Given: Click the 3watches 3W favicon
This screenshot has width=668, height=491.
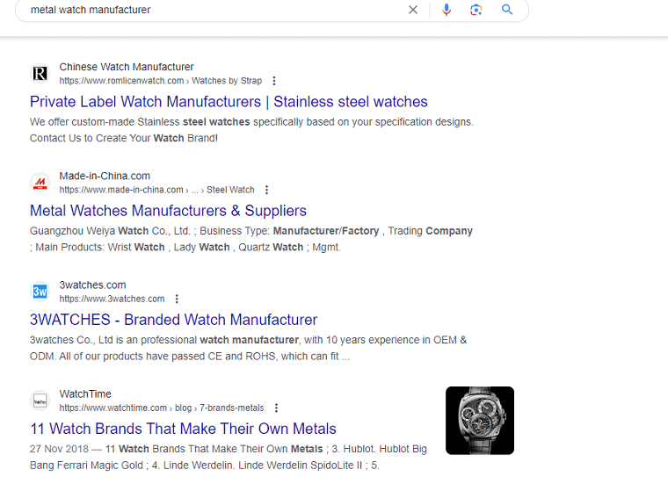Looking at the screenshot, I should (40, 292).
